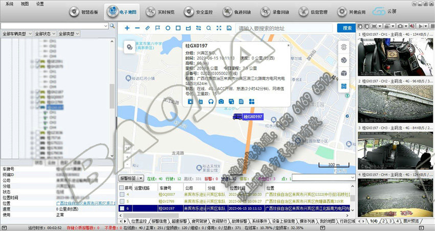Click the 搜索 button
The image size is (435, 231).
click(x=347, y=28)
